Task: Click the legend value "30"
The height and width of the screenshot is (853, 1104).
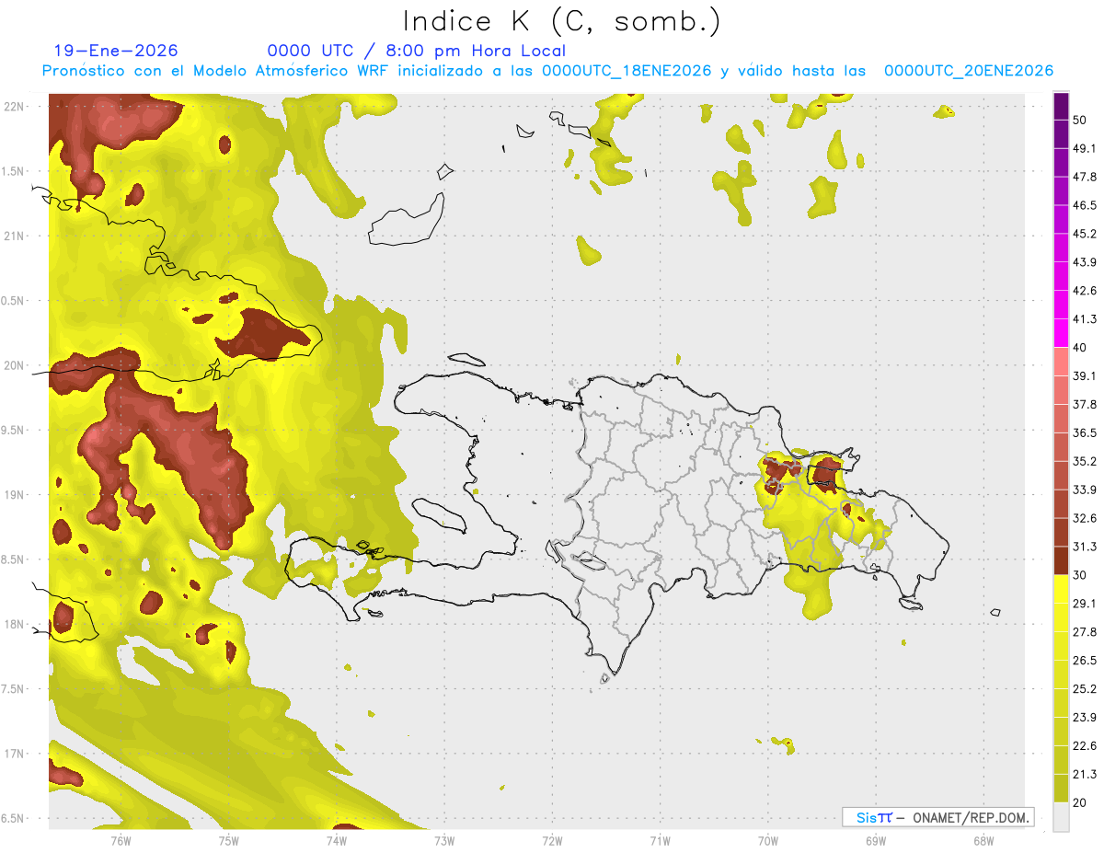Action: [x=1081, y=575]
